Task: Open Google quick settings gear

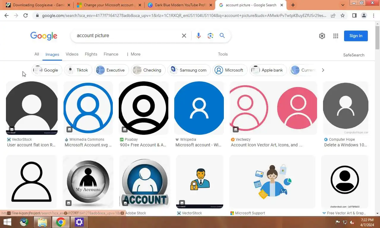Action: (x=322, y=36)
